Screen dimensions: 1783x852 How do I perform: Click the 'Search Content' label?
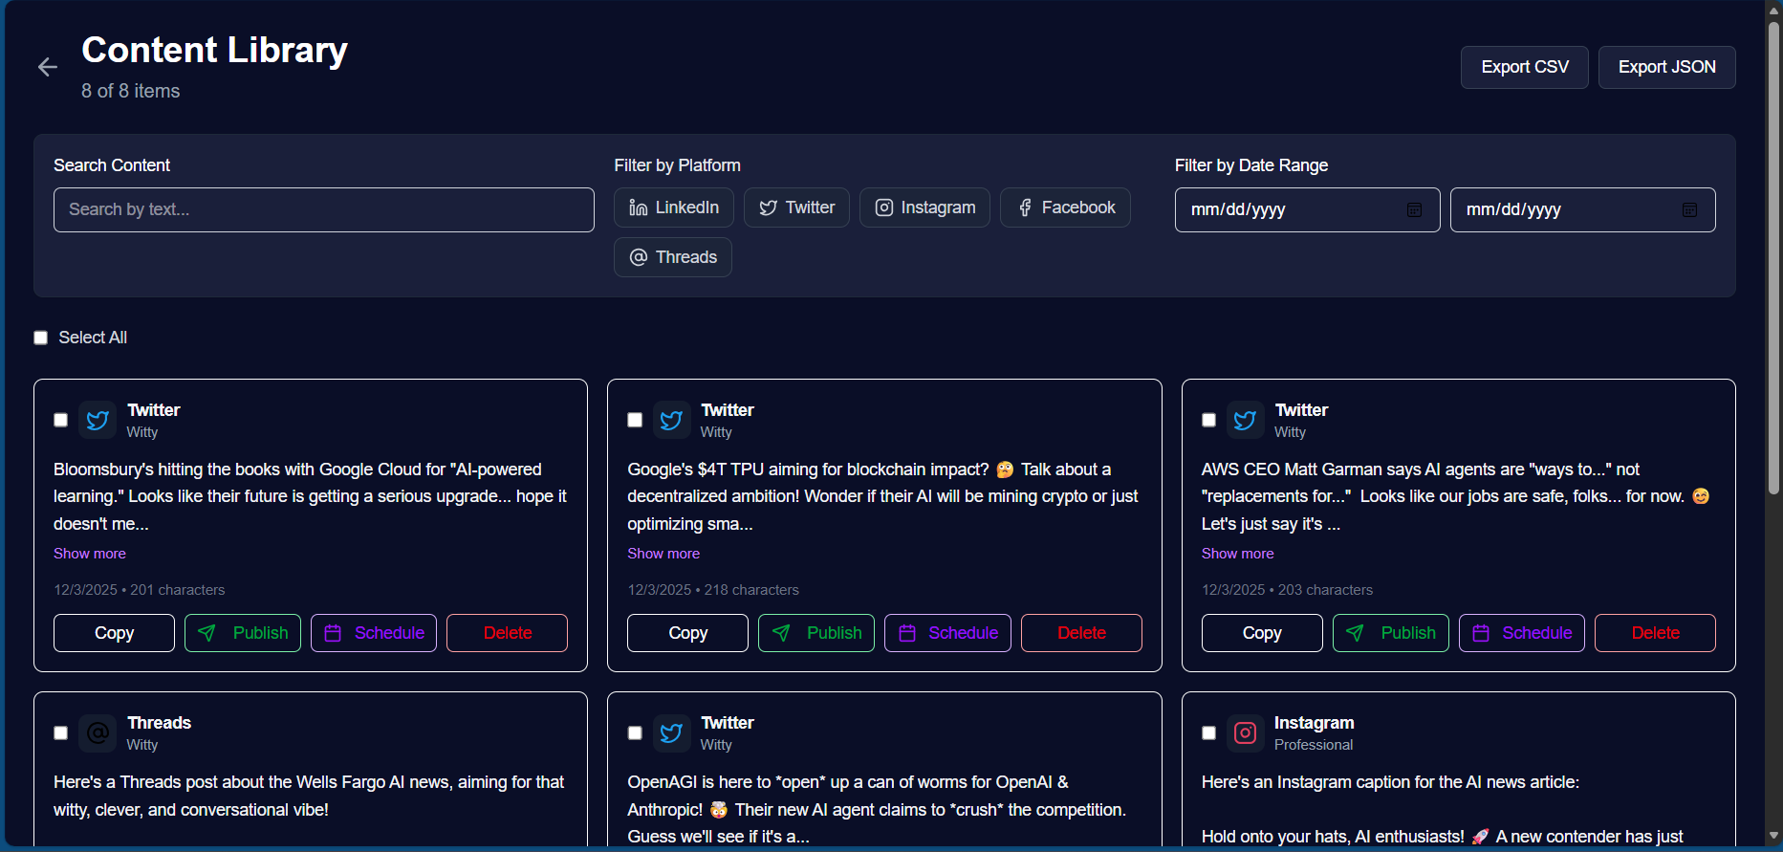pos(112,165)
